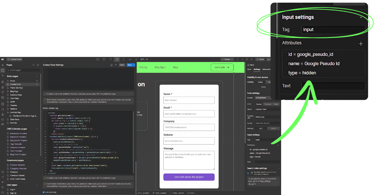Toggle Exclude input's content from search checkbox
The width and height of the screenshot is (374, 195).
(x=248, y=173)
